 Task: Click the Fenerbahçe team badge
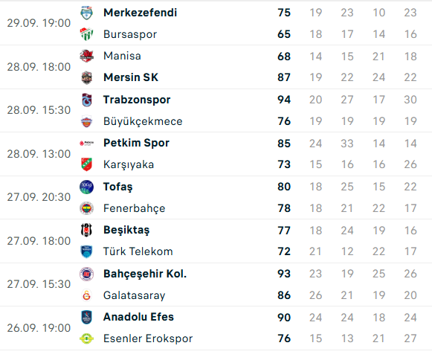pos(86,208)
